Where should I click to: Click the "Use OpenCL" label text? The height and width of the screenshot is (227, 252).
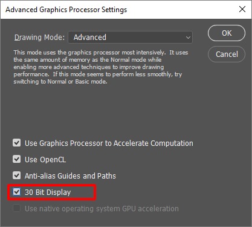coord(45,160)
